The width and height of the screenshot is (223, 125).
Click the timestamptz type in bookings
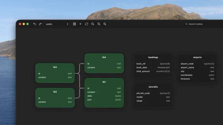click(164, 67)
